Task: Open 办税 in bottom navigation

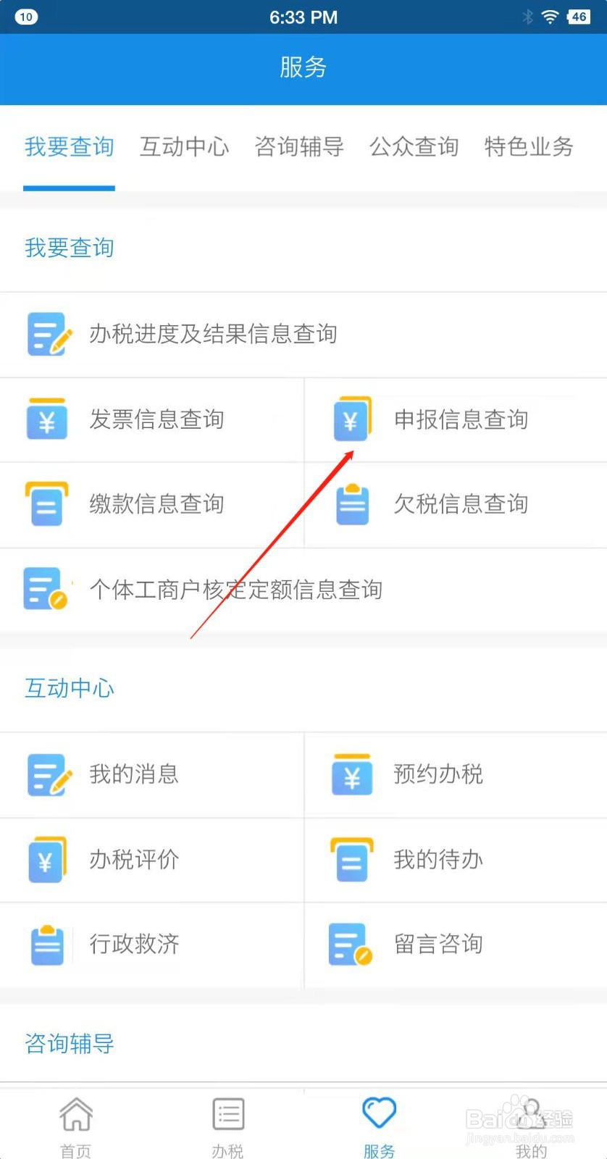Action: 228,1126
